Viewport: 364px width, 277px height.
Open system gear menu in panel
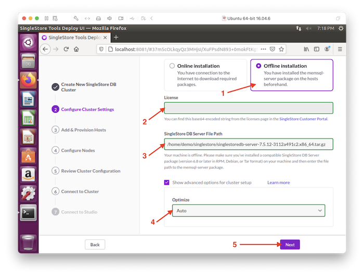341,28
